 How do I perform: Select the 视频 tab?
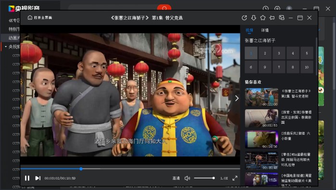(x=249, y=30)
